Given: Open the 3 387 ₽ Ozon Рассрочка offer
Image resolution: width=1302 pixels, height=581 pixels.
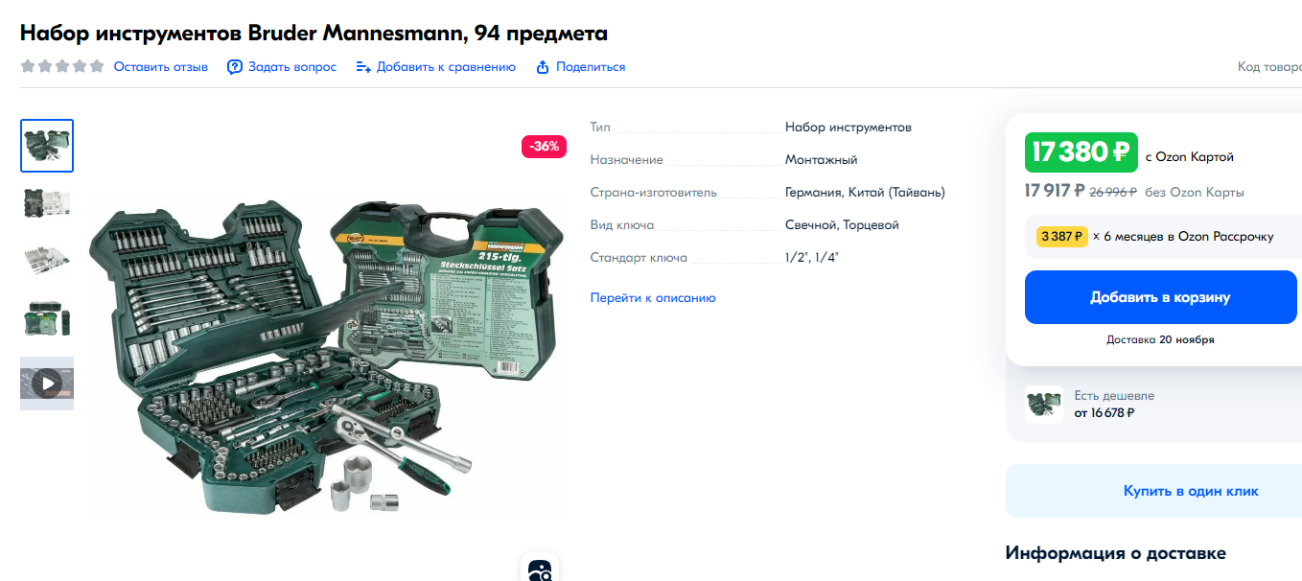Looking at the screenshot, I should point(1160,236).
